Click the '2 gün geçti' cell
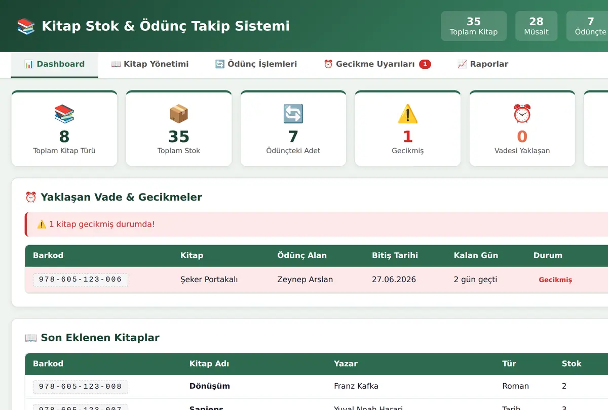The image size is (608, 410). tap(475, 280)
